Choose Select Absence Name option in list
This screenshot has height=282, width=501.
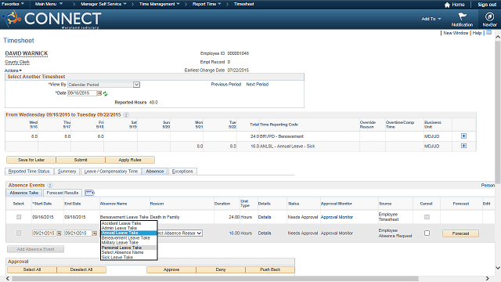(x=128, y=252)
